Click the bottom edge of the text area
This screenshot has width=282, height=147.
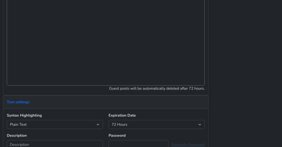106,85
